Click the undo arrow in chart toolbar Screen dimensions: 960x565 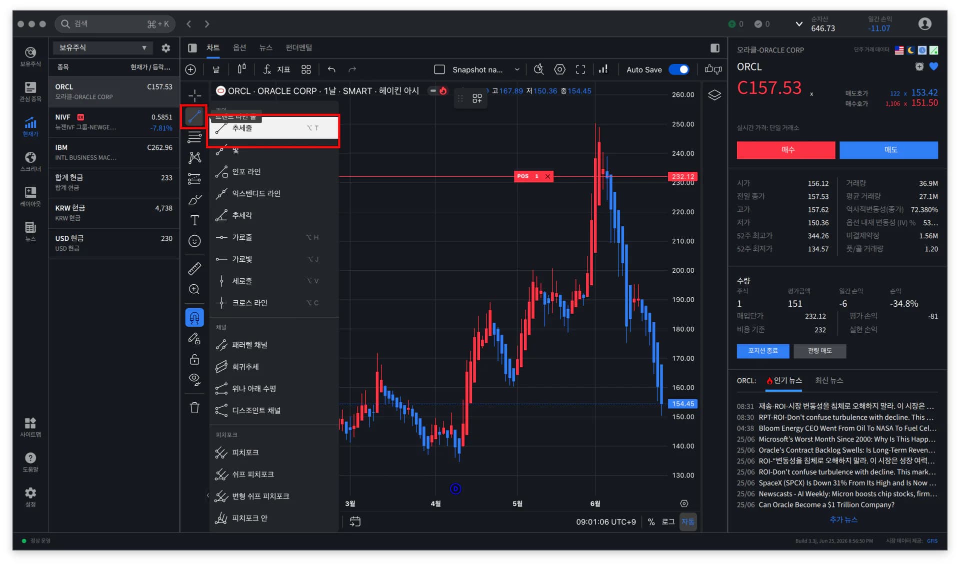tap(331, 69)
